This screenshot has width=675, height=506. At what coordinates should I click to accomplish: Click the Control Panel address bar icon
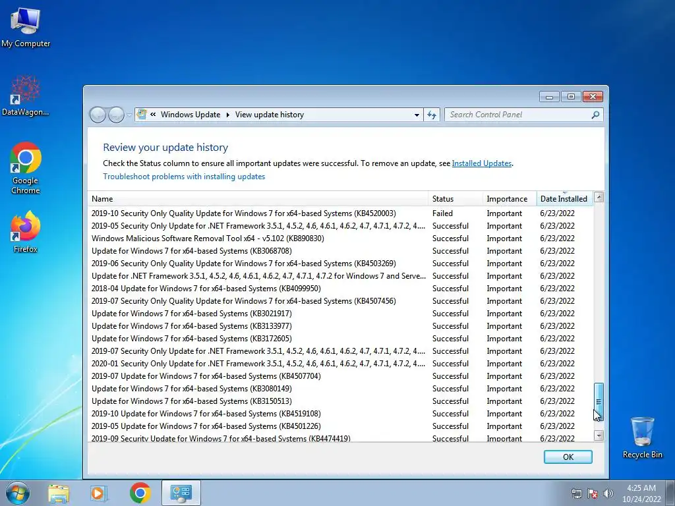[x=141, y=115]
